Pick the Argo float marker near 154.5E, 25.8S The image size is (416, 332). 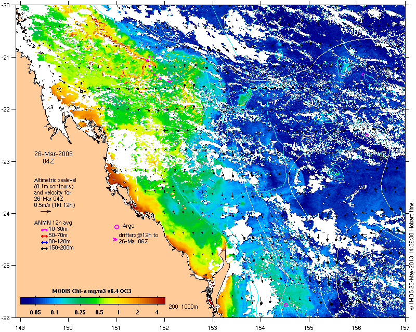(x=285, y=305)
